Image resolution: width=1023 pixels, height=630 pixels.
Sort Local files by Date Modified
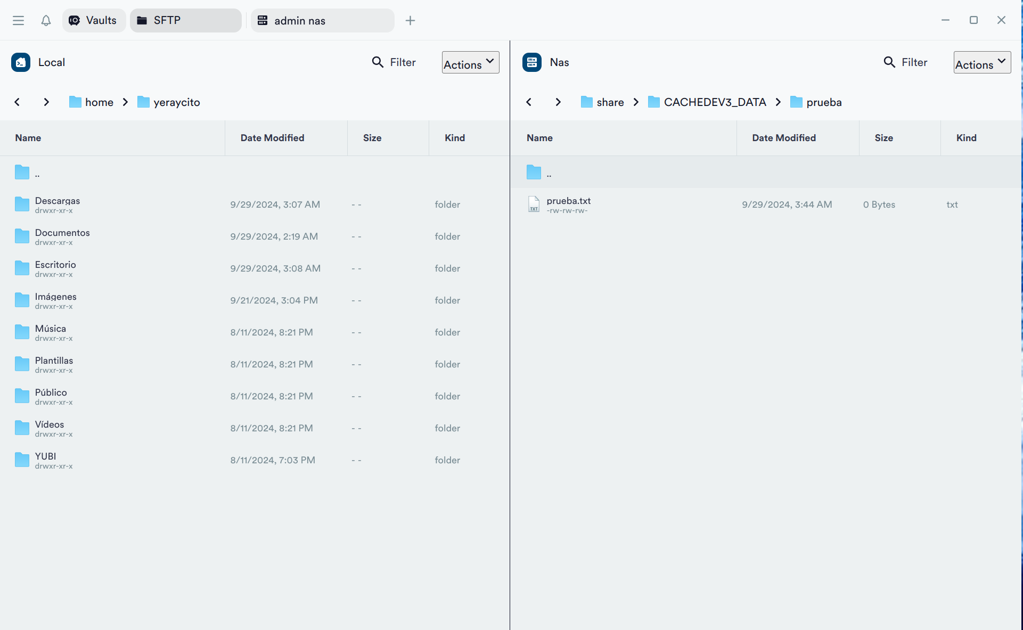coord(272,138)
